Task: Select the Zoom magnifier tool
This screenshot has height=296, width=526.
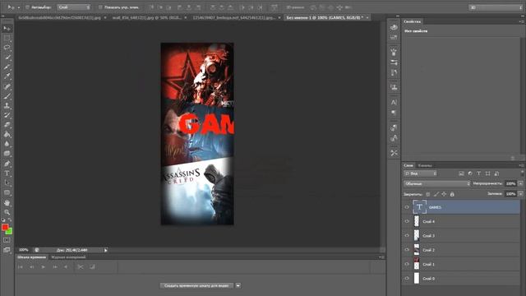Action: (7, 212)
